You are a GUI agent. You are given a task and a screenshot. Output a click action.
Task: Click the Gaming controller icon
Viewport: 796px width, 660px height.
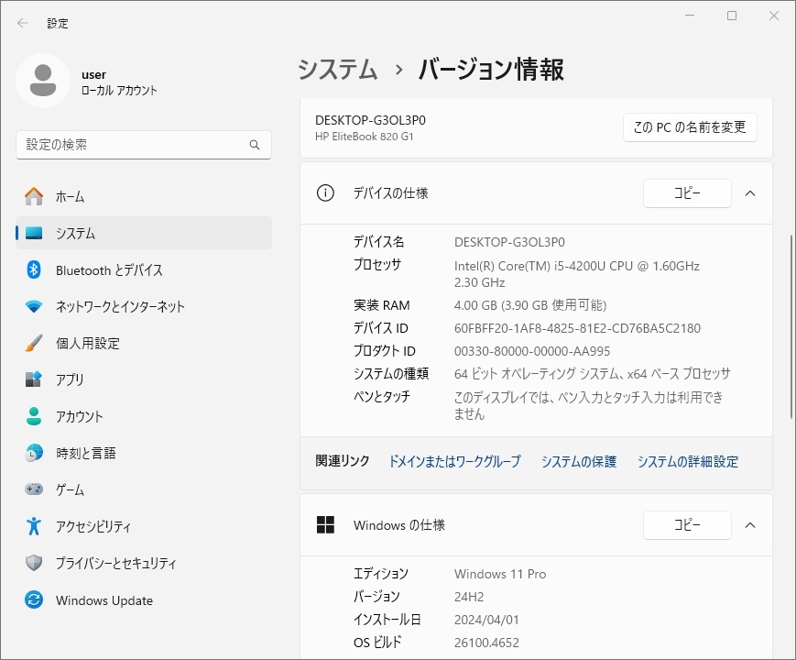point(34,489)
